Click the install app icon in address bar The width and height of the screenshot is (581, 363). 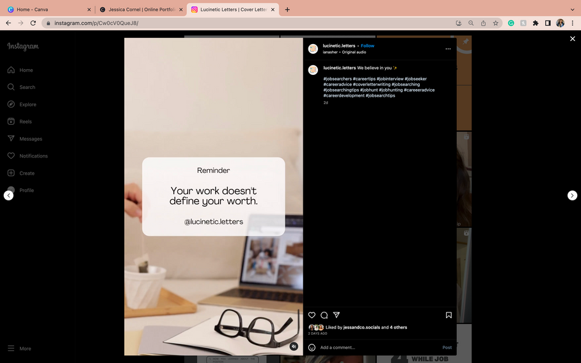pyautogui.click(x=459, y=23)
